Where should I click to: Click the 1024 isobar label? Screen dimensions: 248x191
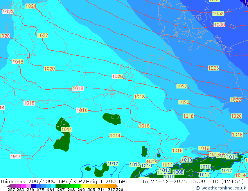coord(31,6)
